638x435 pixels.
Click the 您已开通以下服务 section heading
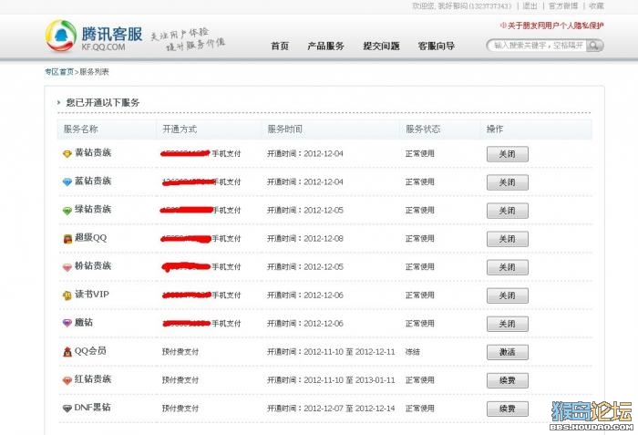(103, 103)
